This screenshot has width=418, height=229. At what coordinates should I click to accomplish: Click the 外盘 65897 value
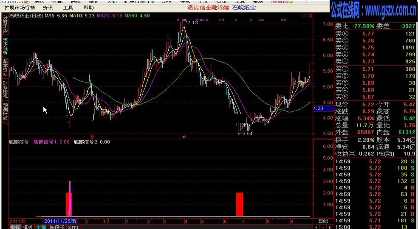pyautogui.click(x=366, y=132)
